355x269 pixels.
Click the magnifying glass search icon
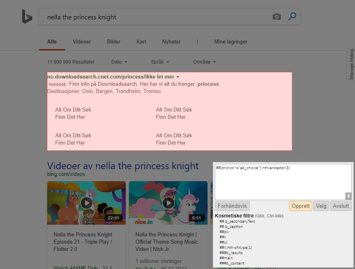292,16
